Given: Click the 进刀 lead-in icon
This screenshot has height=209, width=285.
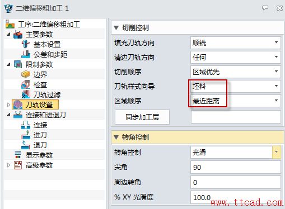Looking at the screenshot, I should click(x=26, y=135).
